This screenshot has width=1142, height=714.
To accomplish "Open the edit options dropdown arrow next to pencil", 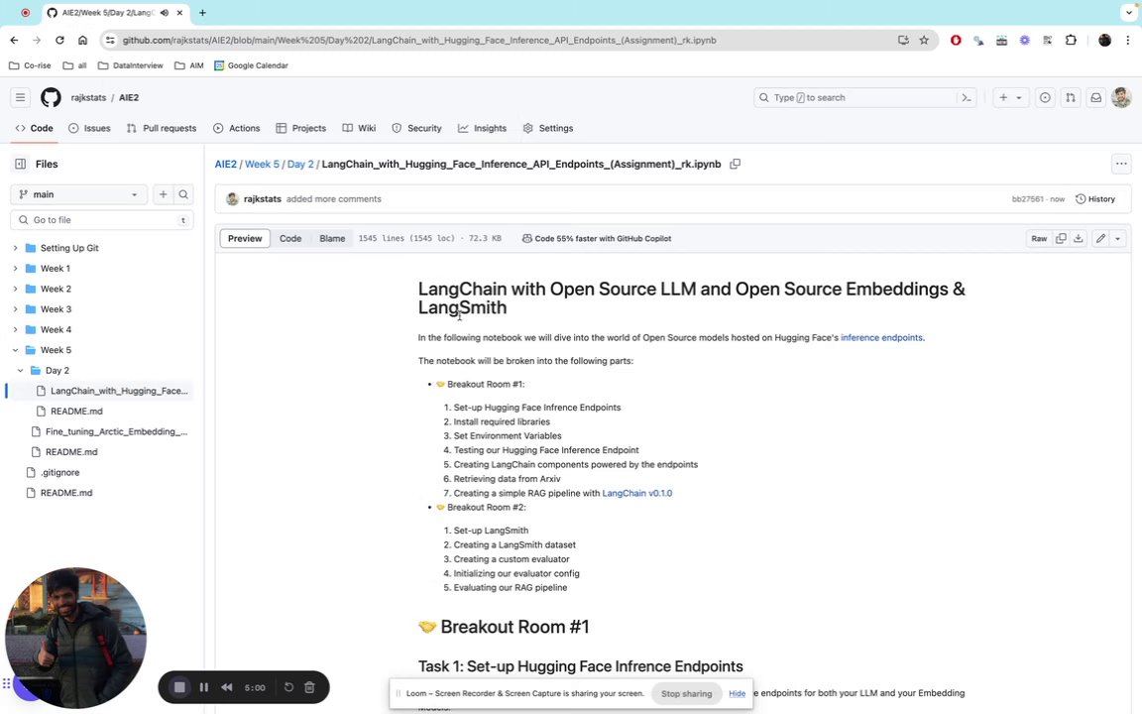I will point(1118,238).
